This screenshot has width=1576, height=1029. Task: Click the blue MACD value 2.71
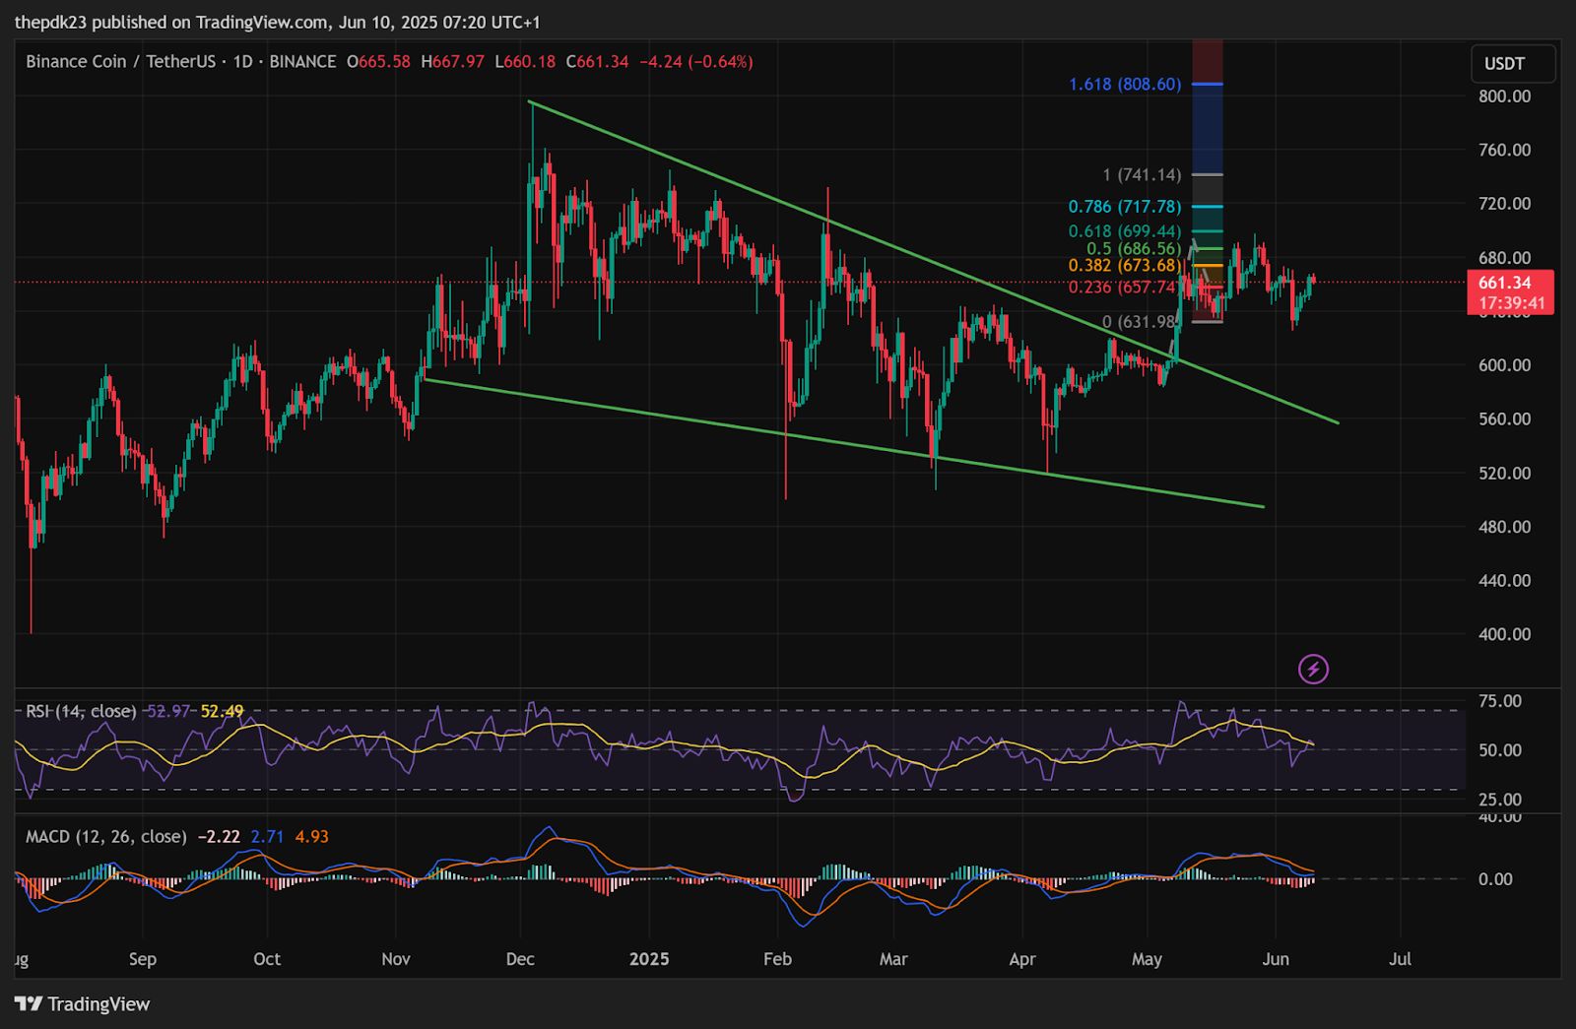pos(267,837)
